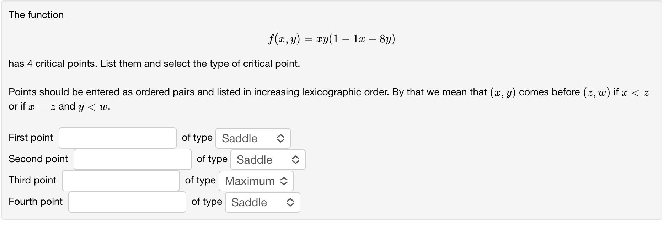The image size is (669, 229).
Task: Open the Fourth point type dropdown
Action: (263, 202)
